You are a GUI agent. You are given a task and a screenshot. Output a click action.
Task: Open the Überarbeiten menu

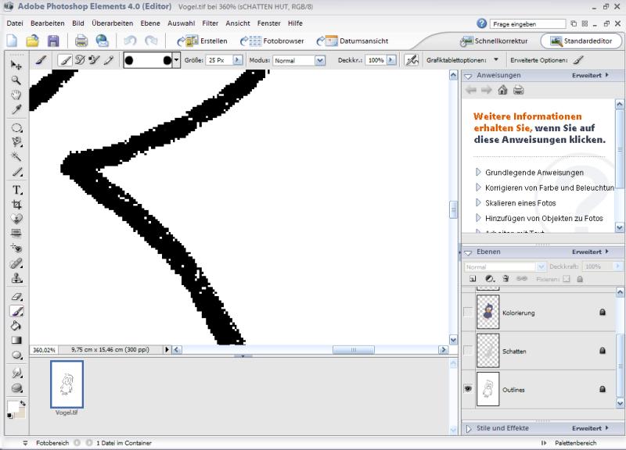(113, 23)
